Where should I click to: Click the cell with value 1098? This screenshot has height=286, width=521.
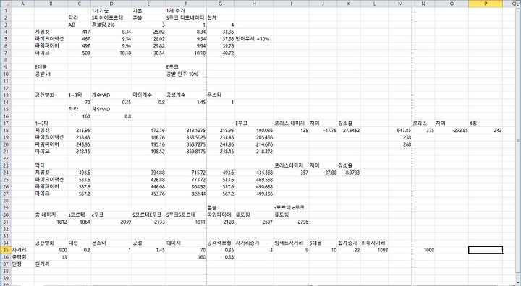pyautogui.click(x=375, y=250)
